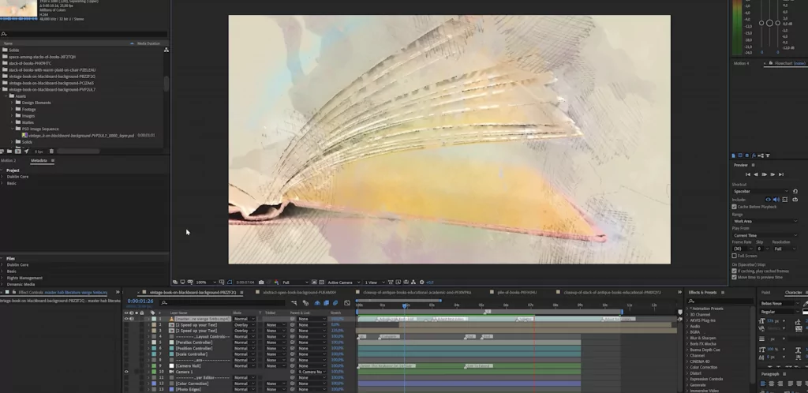808x393 pixels.
Task: Click the timeline current timecode 0:00:01:26
Action: [x=140, y=301]
